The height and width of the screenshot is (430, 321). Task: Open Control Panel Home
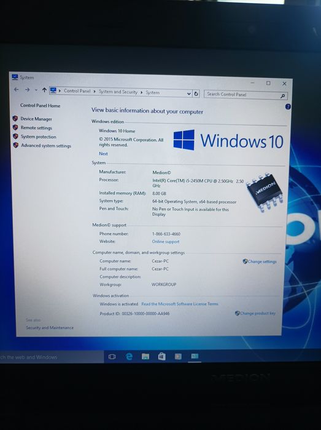click(x=41, y=106)
